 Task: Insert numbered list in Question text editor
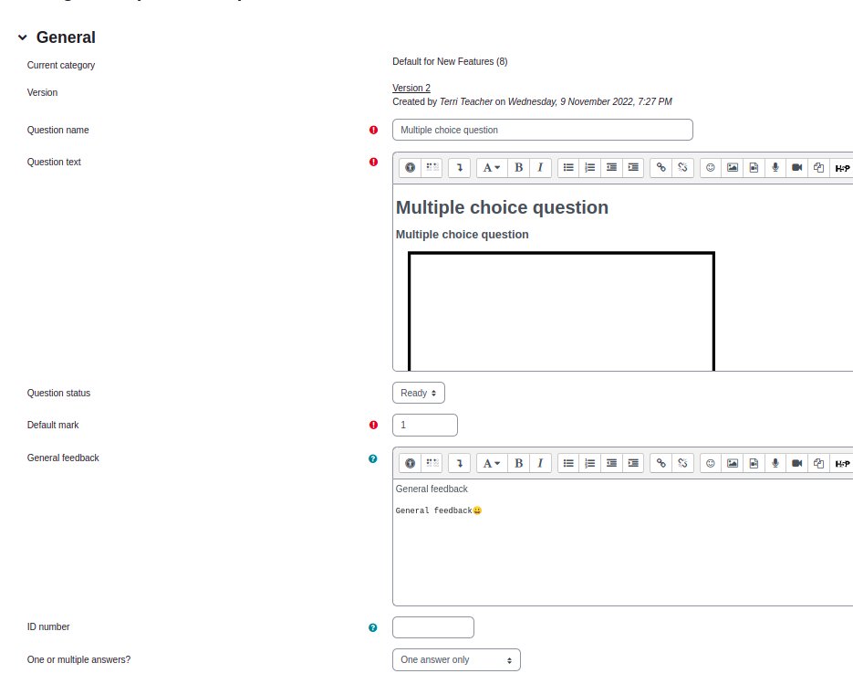[590, 168]
